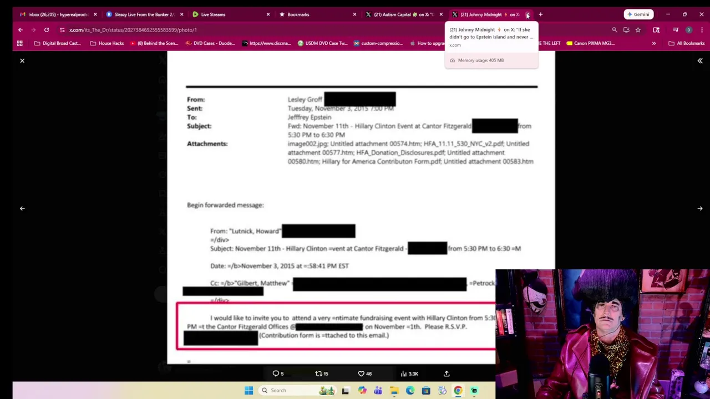Open the Chrome three-dot menu
The image size is (710, 399).
(702, 30)
